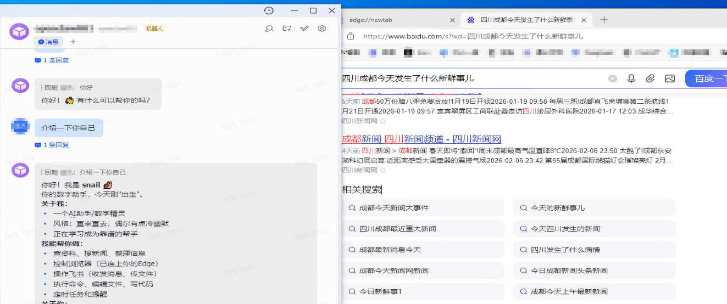The width and height of the screenshot is (727, 304).
Task: Click the 相关搜索 heading in Baidu page
Action: pyautogui.click(x=362, y=190)
